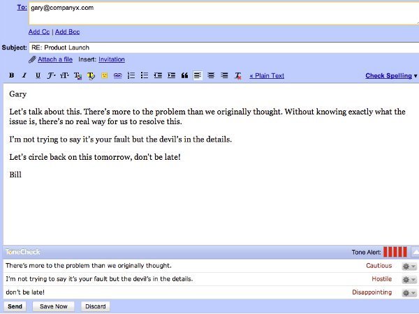This screenshot has height=314, width=419.
Task: Attach a file to email
Action: click(55, 59)
